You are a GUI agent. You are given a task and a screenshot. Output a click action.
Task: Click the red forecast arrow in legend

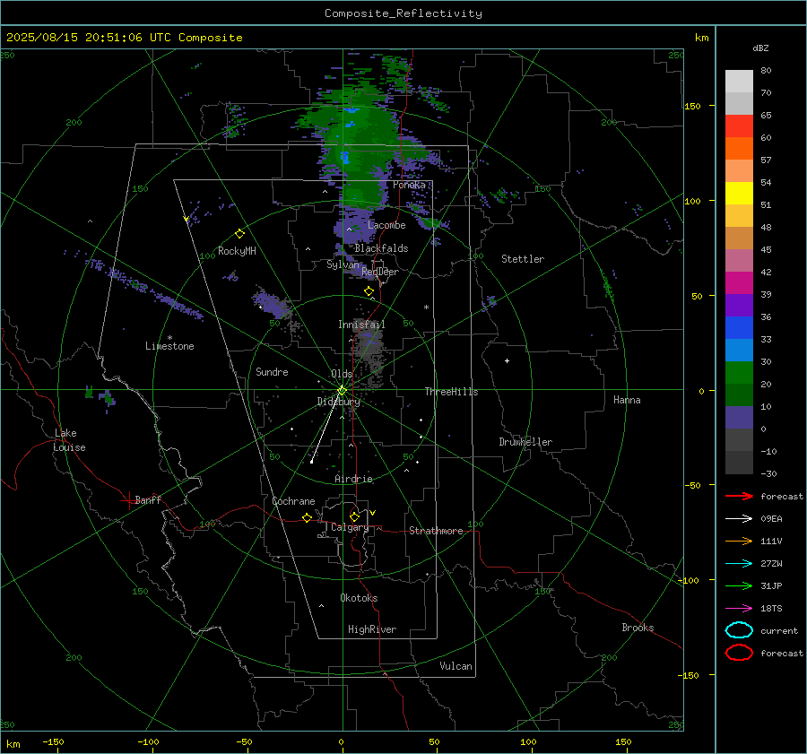[x=739, y=496]
